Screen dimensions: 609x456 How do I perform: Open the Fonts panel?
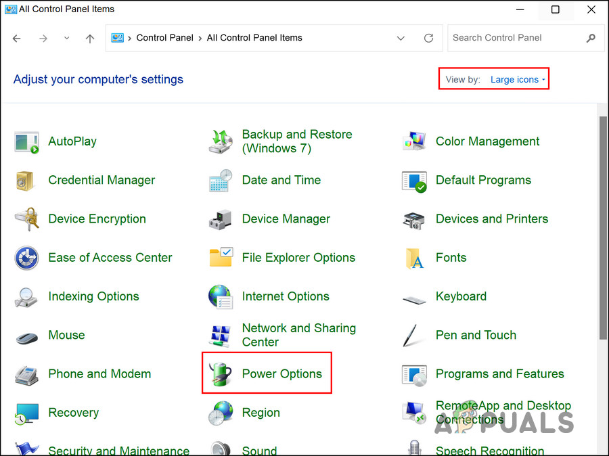tap(451, 258)
